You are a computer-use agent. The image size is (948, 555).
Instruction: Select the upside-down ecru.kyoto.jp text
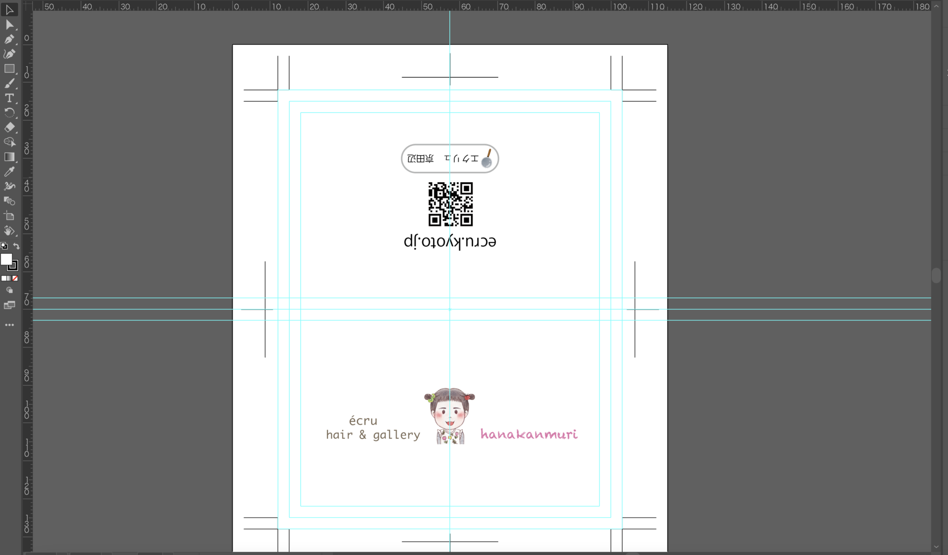[x=450, y=242]
